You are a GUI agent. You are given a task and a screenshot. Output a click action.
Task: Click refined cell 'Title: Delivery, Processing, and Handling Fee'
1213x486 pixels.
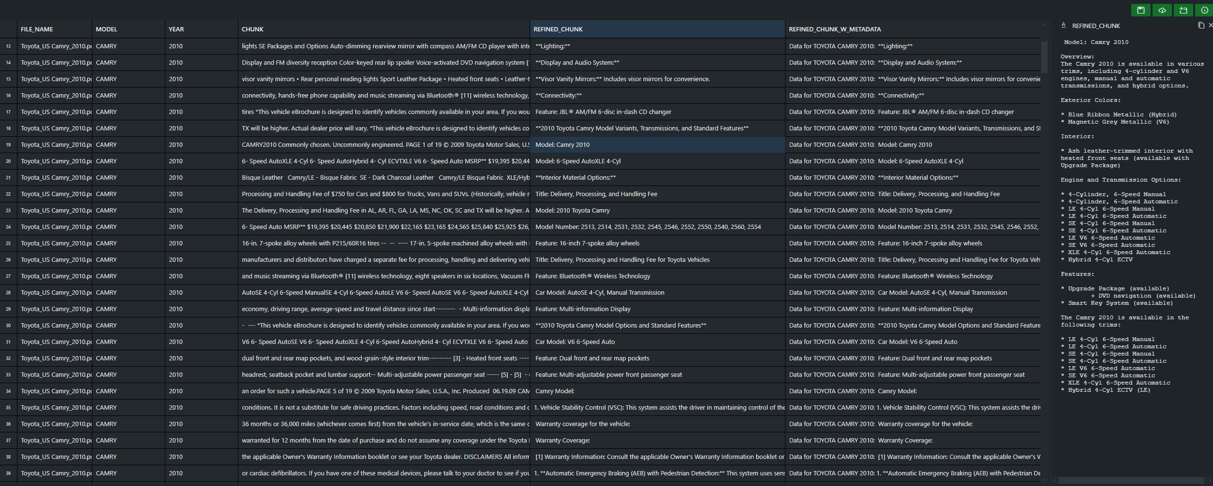tap(657, 194)
